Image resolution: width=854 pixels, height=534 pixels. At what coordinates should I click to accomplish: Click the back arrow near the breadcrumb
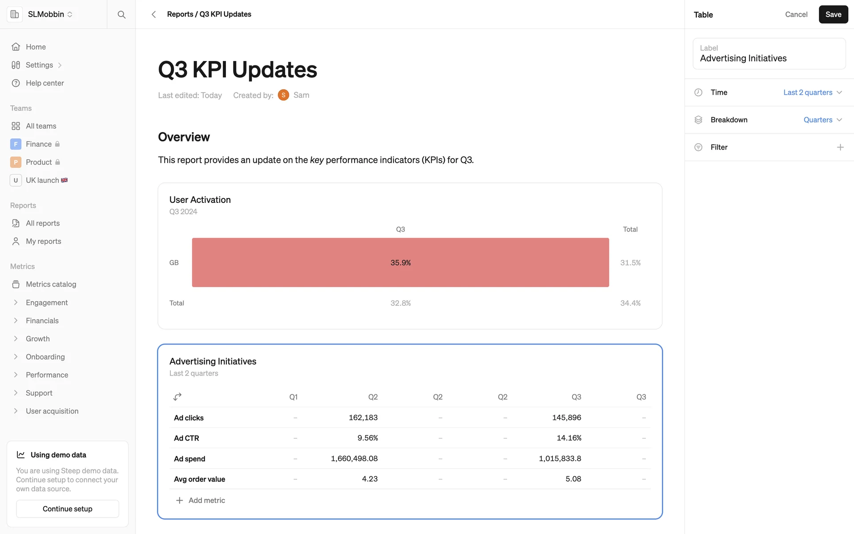pyautogui.click(x=153, y=15)
